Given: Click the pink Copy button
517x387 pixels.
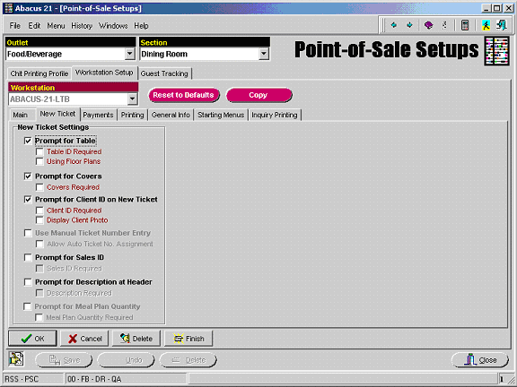Looking at the screenshot, I should (258, 95).
